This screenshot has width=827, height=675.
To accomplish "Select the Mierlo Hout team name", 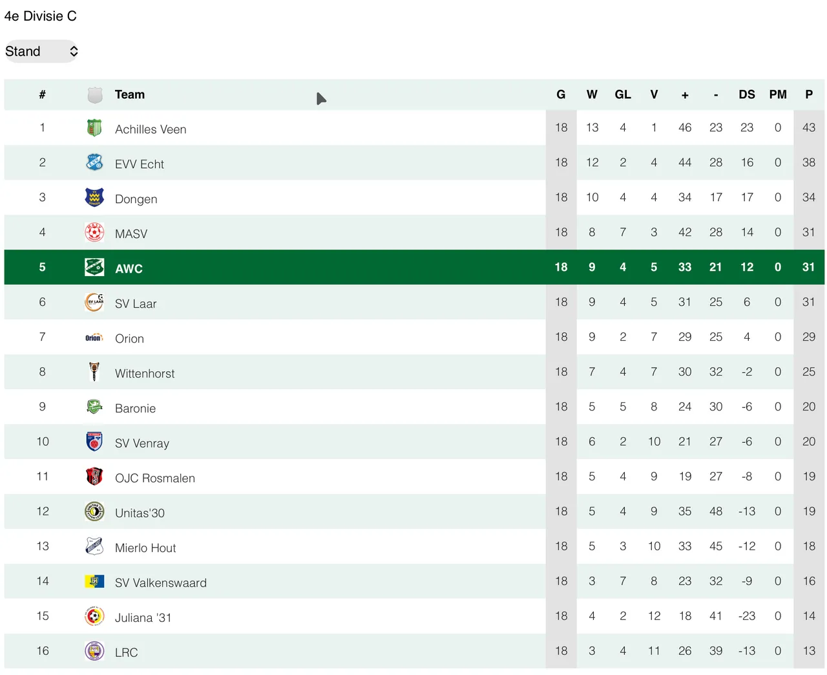I will click(x=145, y=548).
